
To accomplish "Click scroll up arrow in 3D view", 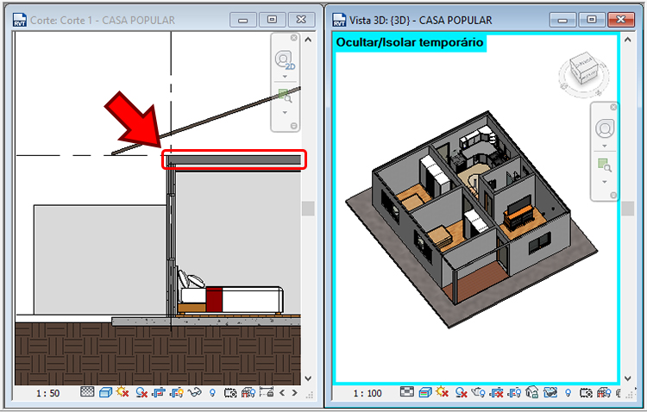I will pos(628,40).
